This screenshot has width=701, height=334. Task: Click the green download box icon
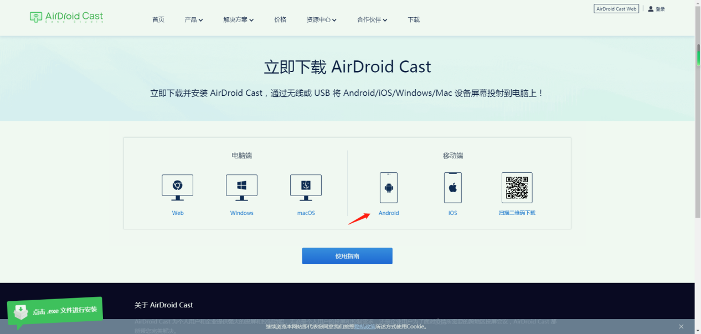click(x=21, y=312)
